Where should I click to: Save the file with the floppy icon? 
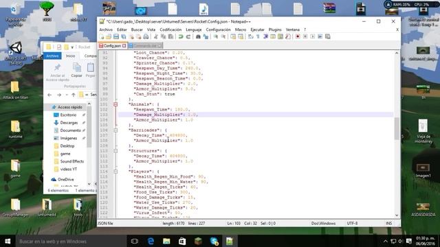[x=116, y=36]
